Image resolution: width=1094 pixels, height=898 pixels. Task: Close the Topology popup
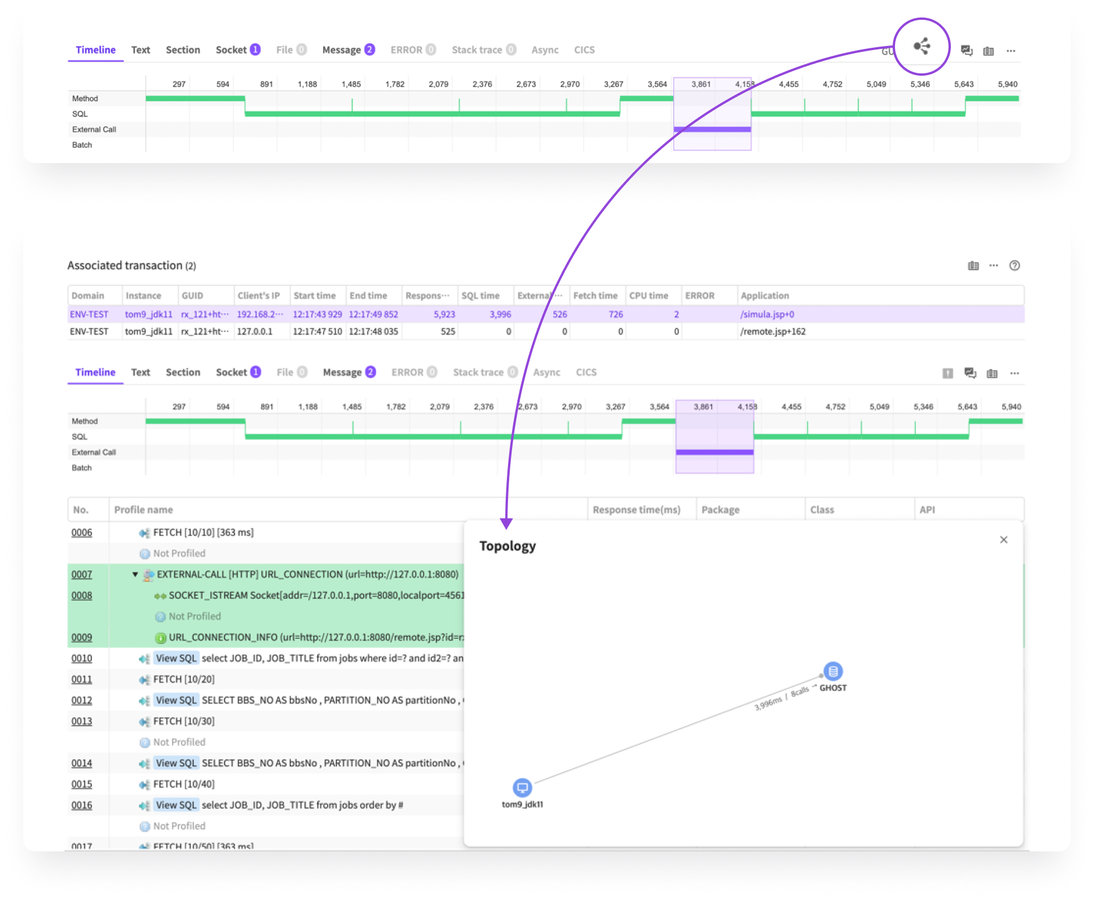tap(1003, 540)
